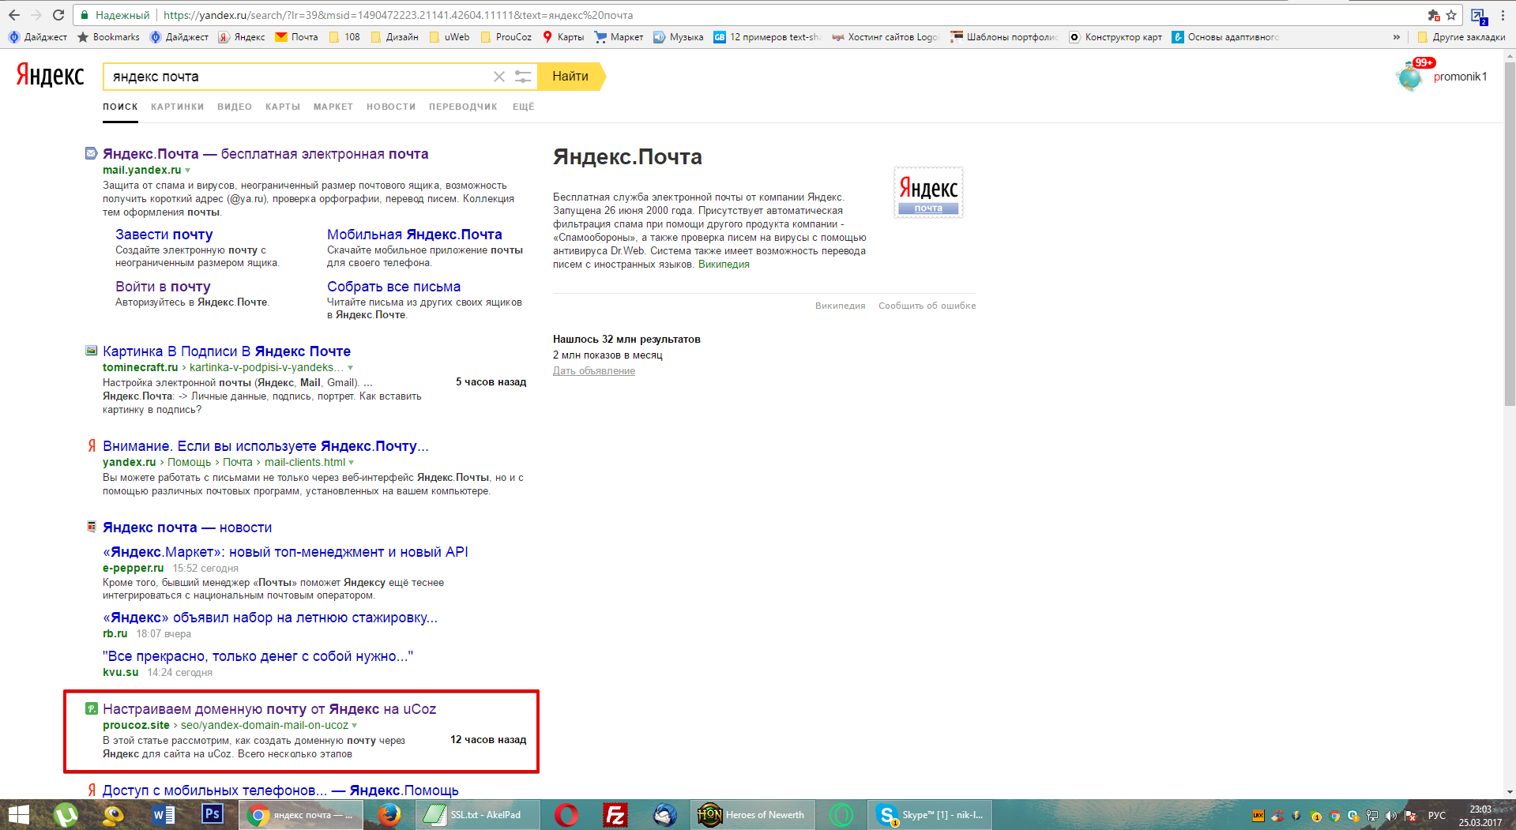Select the Переводчик search tab

click(464, 107)
